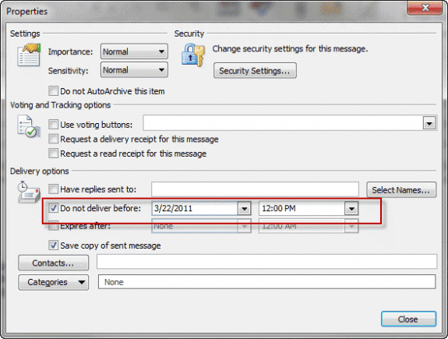Enable Request a read receipt checkbox
Image resolution: width=448 pixels, height=339 pixels.
click(53, 154)
